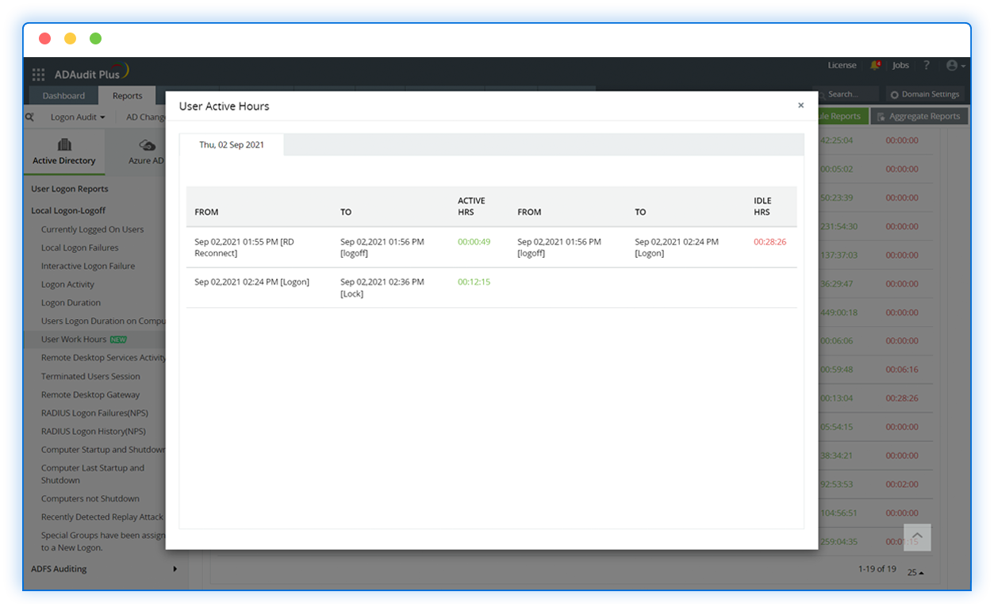The image size is (994, 607).
Task: Click Sep 02,2021 01:55 PM RD Reconnect cell
Action: (x=244, y=248)
